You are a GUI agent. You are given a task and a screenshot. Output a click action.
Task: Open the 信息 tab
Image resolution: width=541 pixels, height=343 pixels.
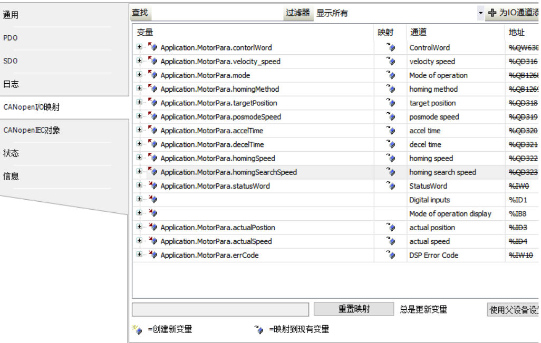click(11, 177)
